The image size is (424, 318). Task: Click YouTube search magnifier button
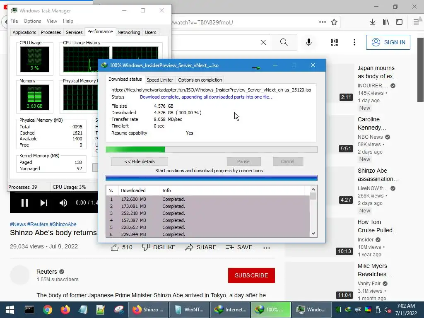(x=284, y=42)
